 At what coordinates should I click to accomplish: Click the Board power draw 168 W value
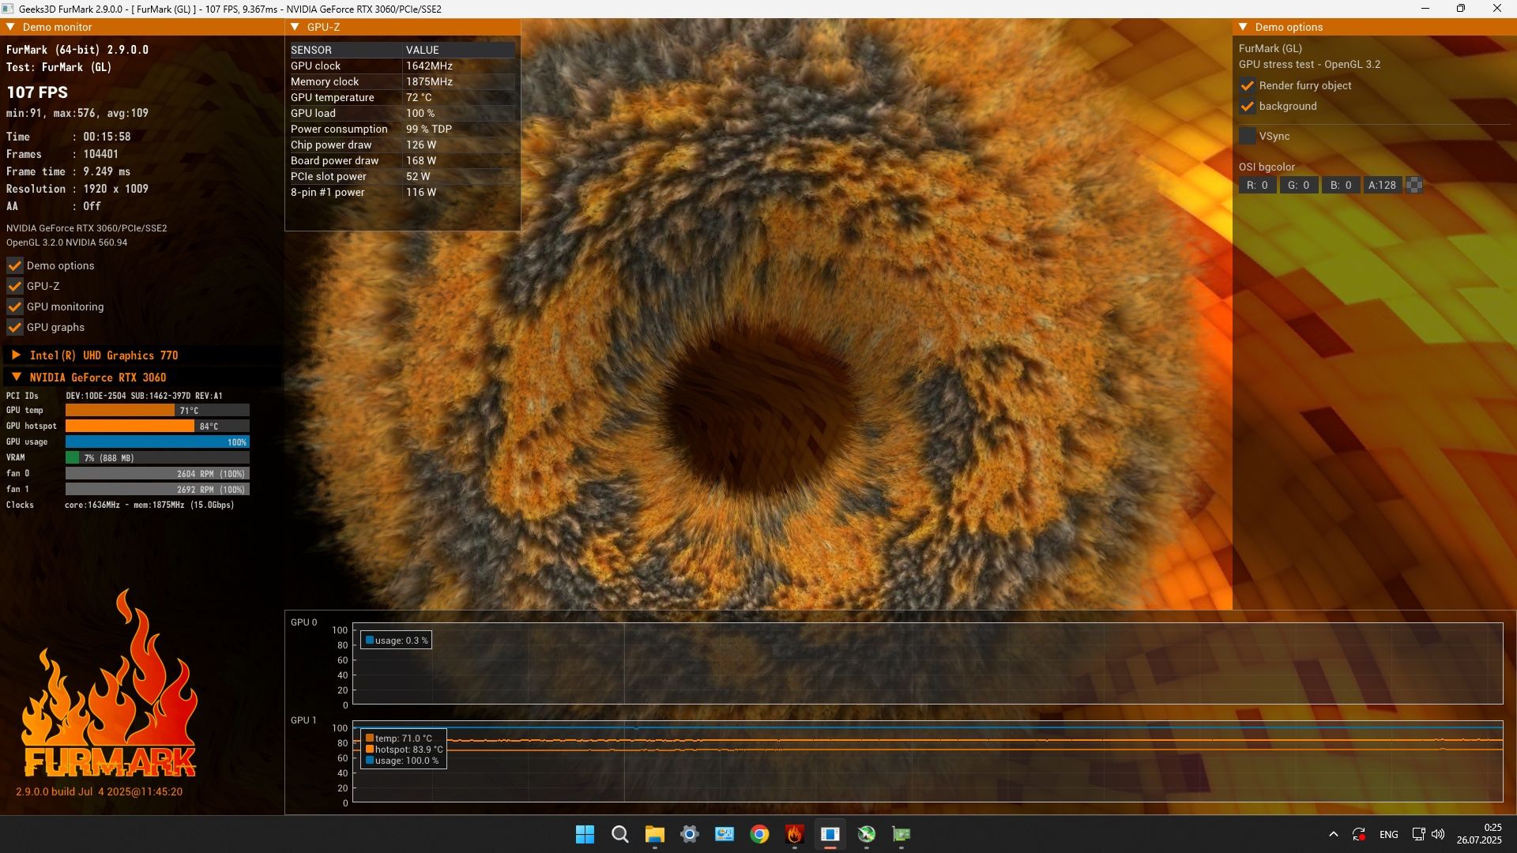coord(421,160)
